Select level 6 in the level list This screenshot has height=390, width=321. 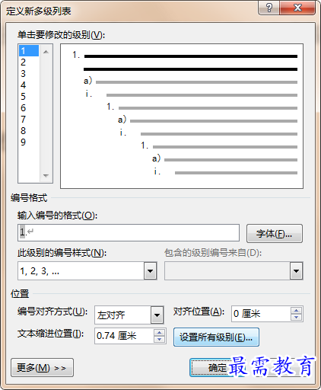(x=29, y=107)
